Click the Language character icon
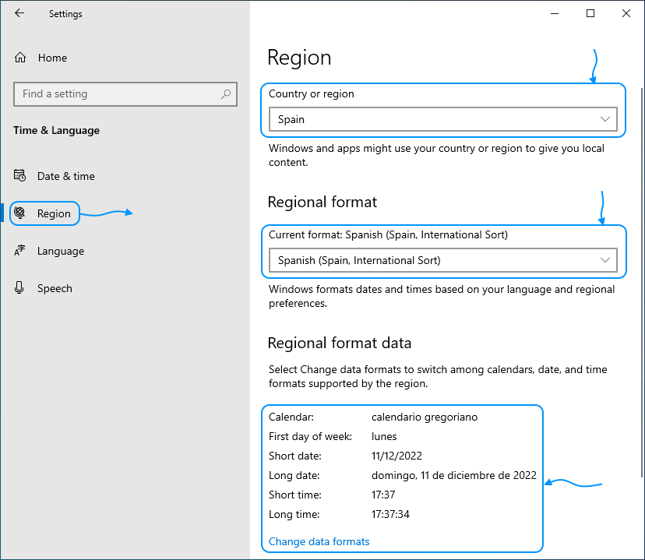Image resolution: width=645 pixels, height=560 pixels. point(19,250)
